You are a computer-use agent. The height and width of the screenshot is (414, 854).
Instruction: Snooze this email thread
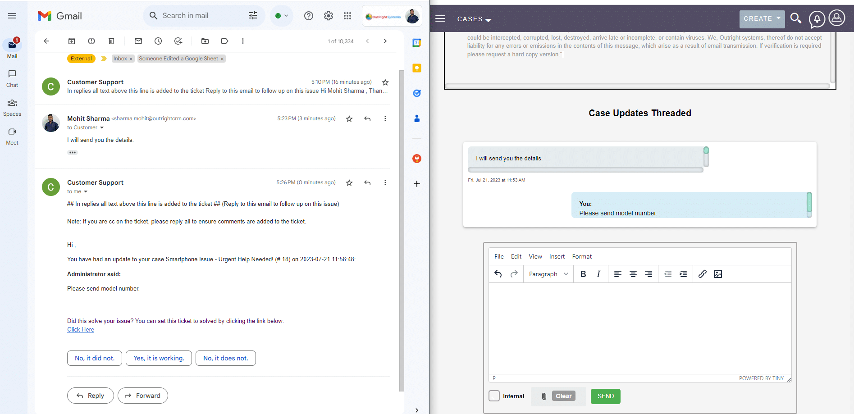tap(158, 41)
